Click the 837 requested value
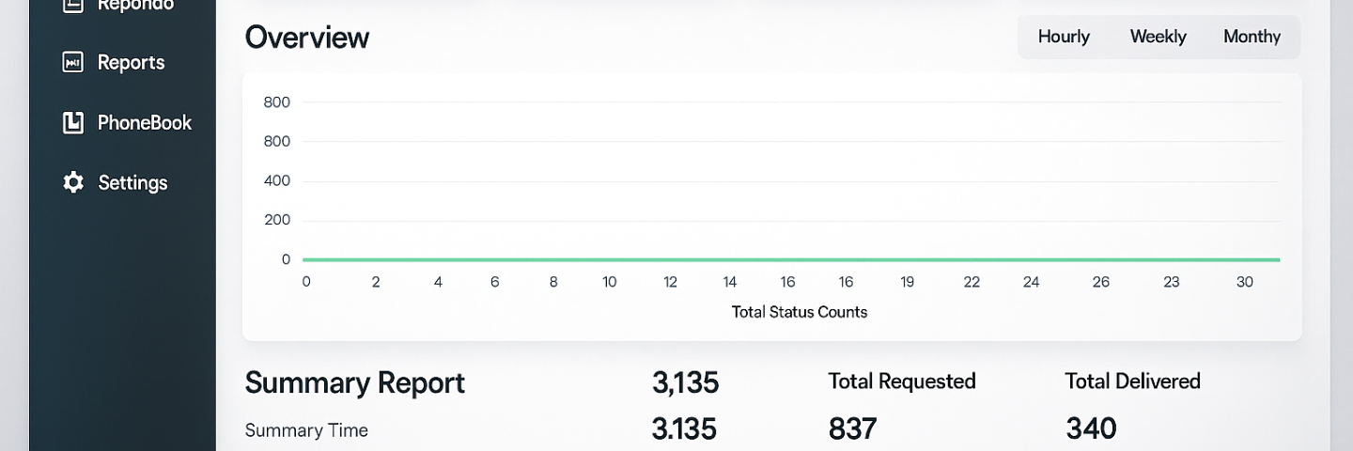The image size is (1353, 451). (852, 429)
